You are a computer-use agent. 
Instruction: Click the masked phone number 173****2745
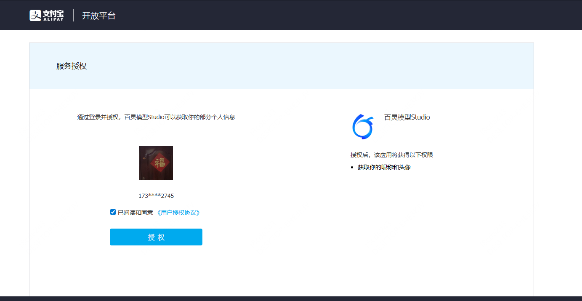click(x=156, y=195)
